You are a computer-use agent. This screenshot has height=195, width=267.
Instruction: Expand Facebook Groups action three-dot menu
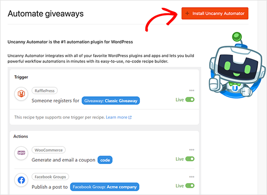(x=192, y=177)
